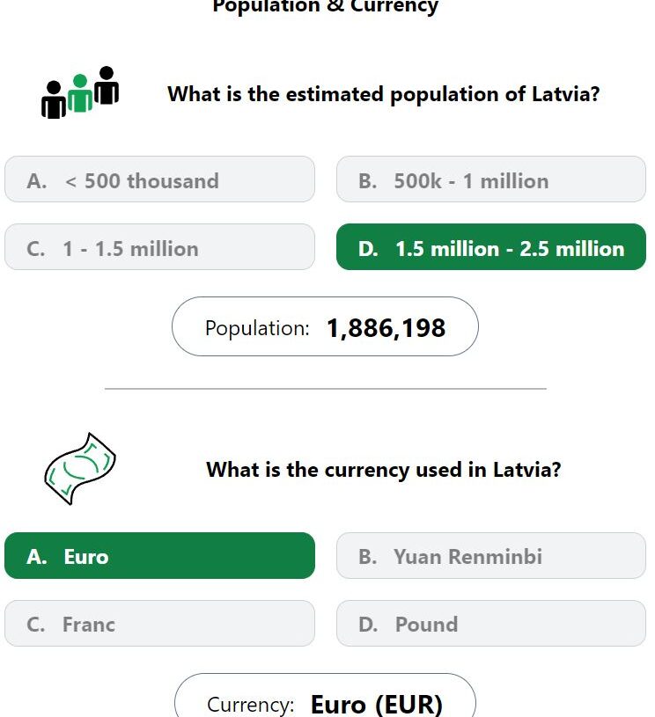Viewport: 655px width, 717px height.
Task: Choose the Pound answer option
Action: [x=491, y=623]
